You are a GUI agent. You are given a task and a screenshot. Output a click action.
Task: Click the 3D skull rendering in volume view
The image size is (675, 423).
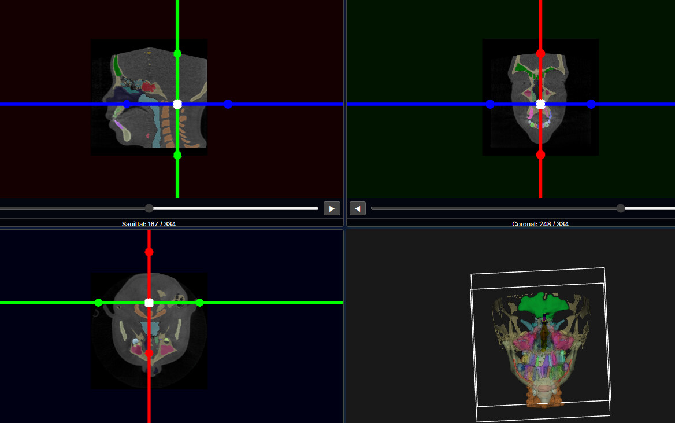pos(541,350)
